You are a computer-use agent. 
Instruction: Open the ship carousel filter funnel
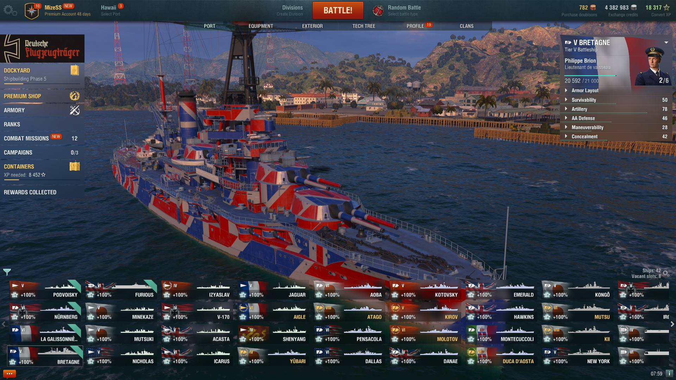[7, 272]
